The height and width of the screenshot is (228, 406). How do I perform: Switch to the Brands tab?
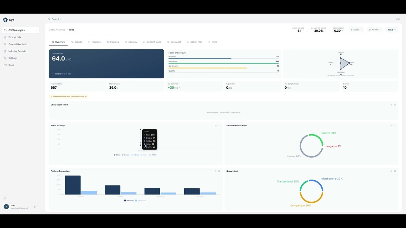point(77,42)
